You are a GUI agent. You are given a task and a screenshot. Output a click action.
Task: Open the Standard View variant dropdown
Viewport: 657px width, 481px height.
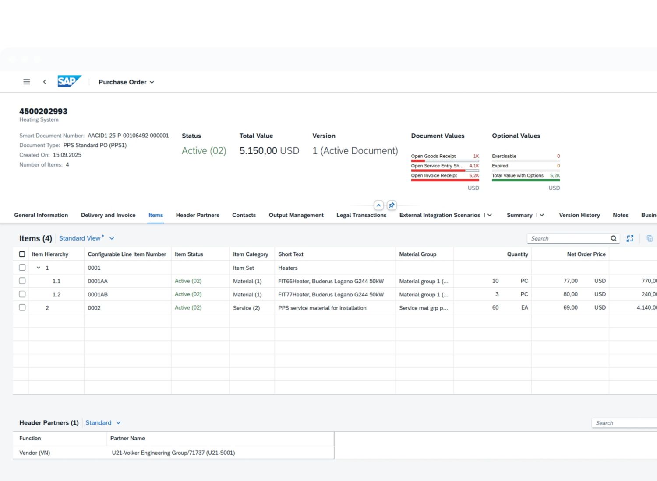point(112,238)
